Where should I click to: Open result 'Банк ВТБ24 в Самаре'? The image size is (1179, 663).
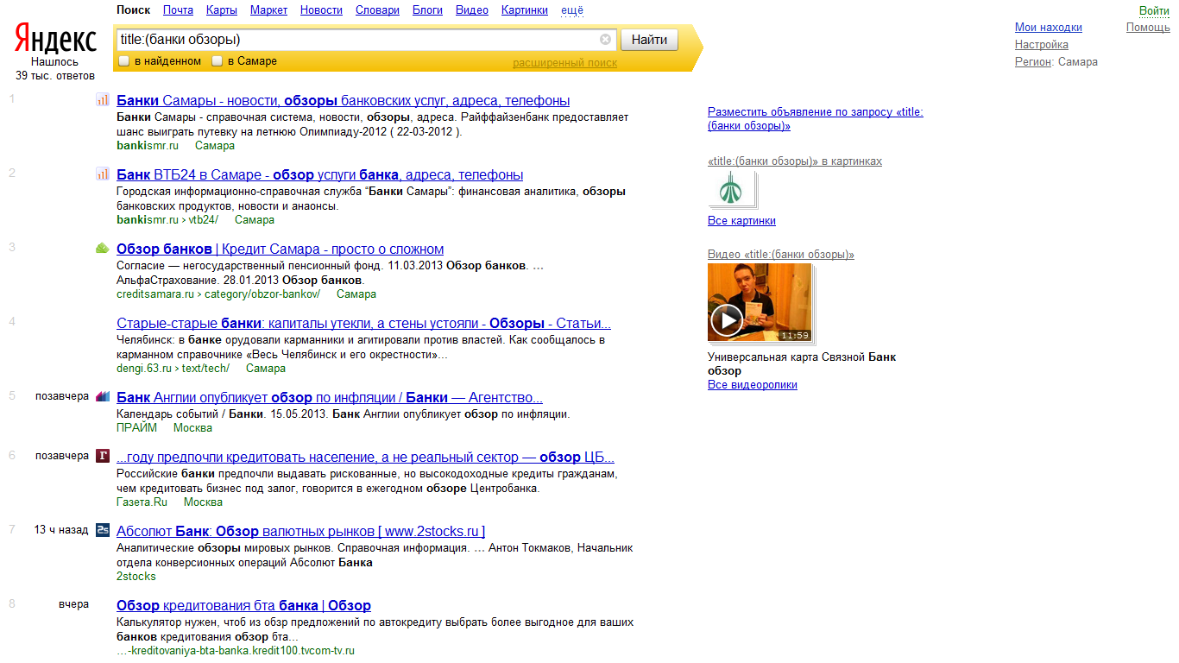tap(319, 174)
